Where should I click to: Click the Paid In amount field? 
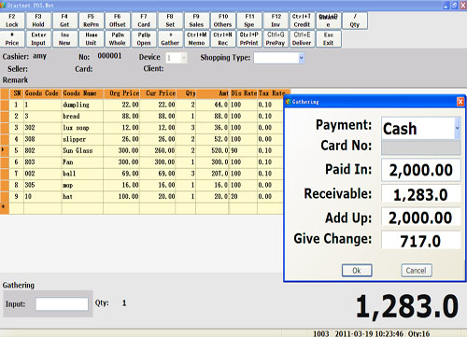coord(421,170)
